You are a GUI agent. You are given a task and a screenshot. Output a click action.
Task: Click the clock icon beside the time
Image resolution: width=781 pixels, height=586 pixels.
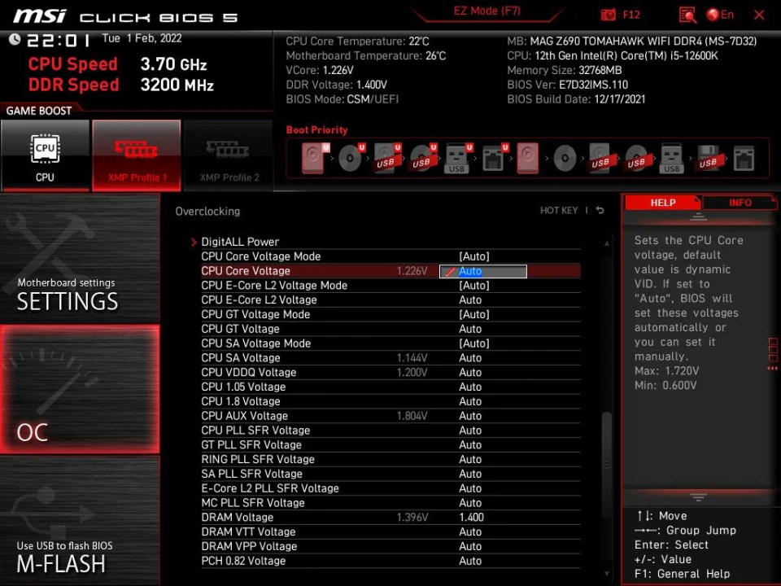[x=15, y=39]
